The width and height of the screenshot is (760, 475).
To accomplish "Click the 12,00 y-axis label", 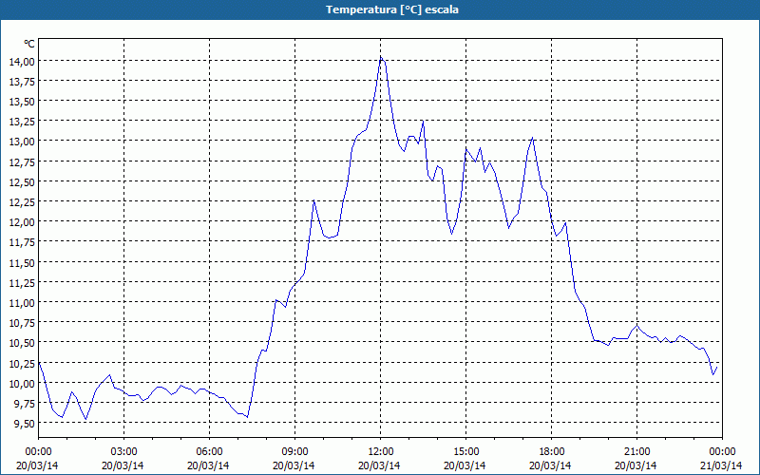I will point(22,222).
